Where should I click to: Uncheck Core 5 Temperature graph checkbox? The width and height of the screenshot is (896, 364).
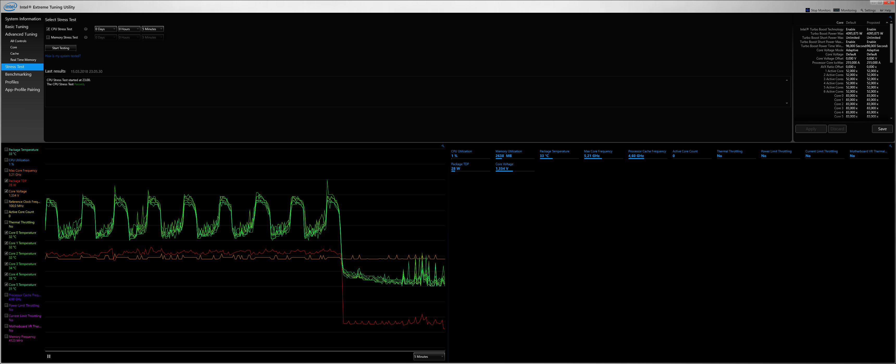(x=6, y=284)
